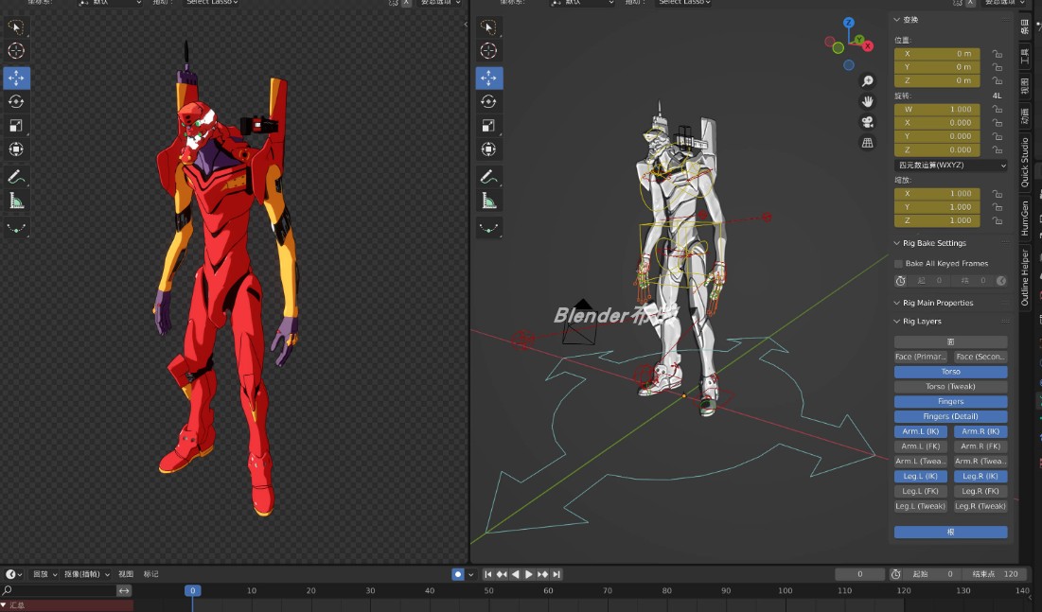Toggle camera view with the camera gizmo
The height and width of the screenshot is (612, 1042).
(867, 122)
